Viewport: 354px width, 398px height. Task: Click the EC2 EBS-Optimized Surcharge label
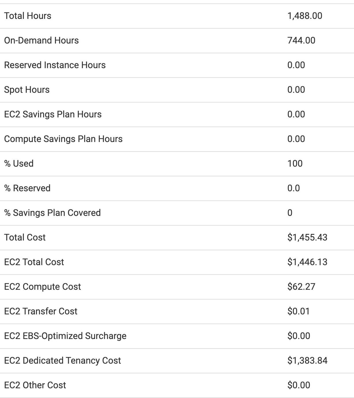[x=65, y=336]
